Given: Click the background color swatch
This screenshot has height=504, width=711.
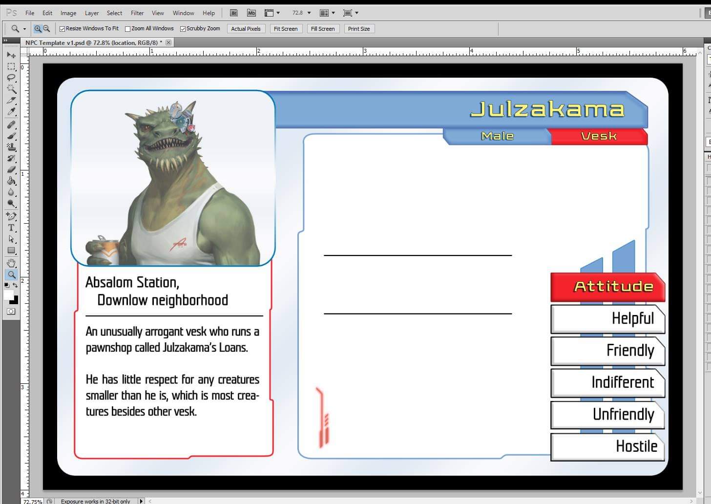Looking at the screenshot, I should tap(15, 301).
